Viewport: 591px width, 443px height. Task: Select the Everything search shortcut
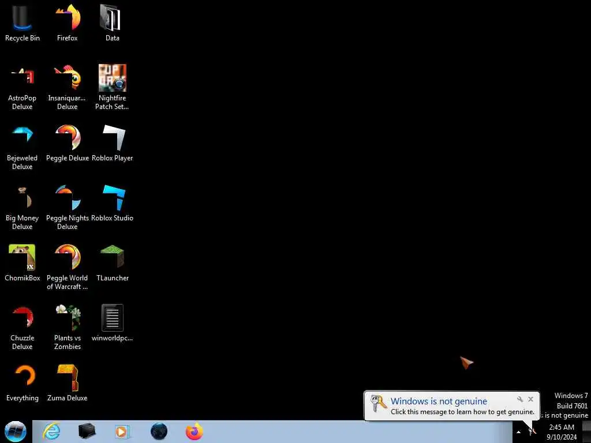[x=23, y=383]
